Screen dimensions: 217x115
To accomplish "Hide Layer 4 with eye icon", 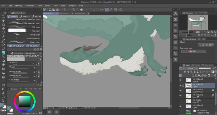I will (x=180, y=80).
